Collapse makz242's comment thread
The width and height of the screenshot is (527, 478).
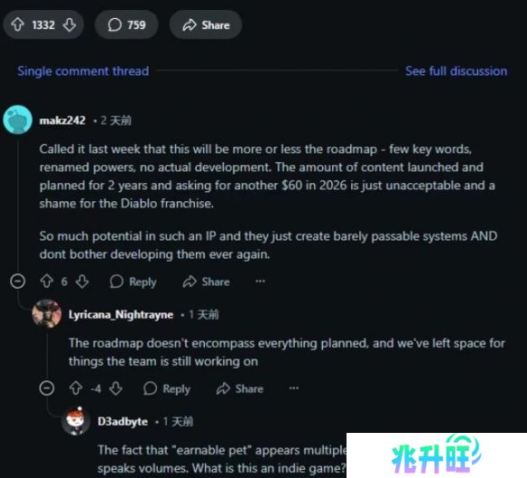pos(17,281)
